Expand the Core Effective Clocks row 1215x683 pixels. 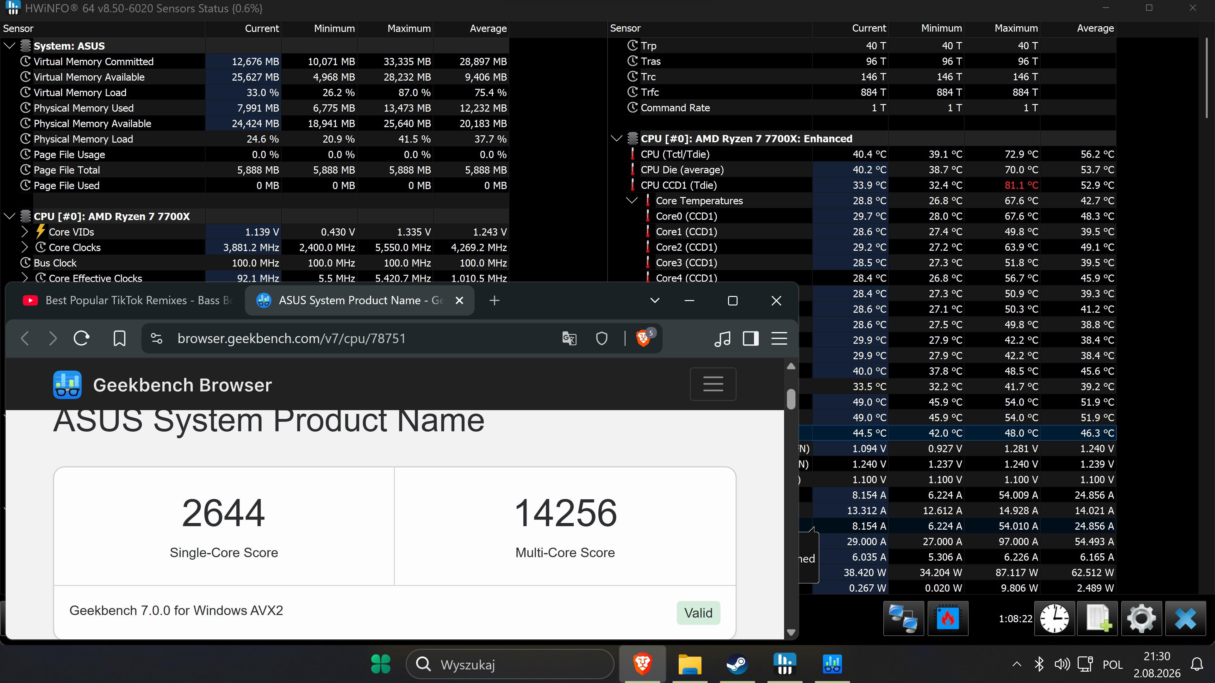coord(25,278)
